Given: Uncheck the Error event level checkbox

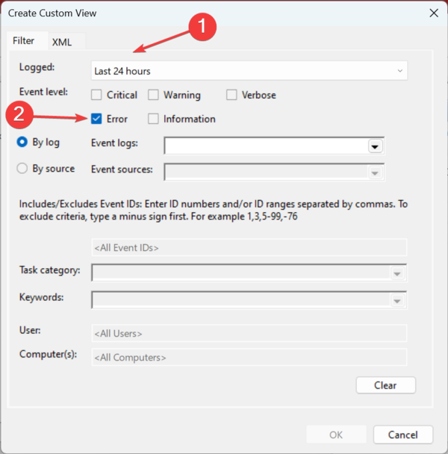Looking at the screenshot, I should (x=96, y=119).
